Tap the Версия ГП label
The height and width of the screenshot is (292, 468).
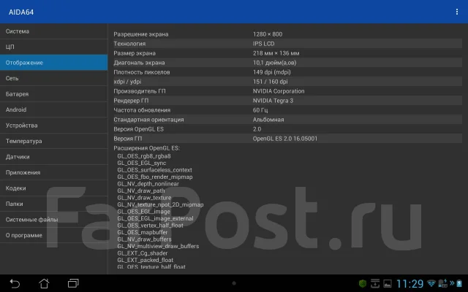pyautogui.click(x=128, y=139)
